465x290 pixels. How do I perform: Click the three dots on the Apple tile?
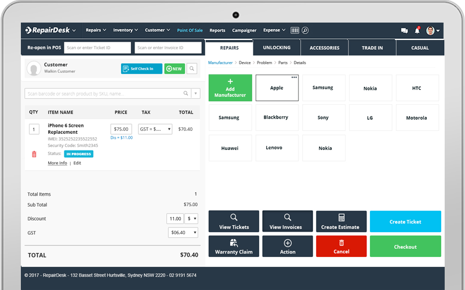pos(294,77)
